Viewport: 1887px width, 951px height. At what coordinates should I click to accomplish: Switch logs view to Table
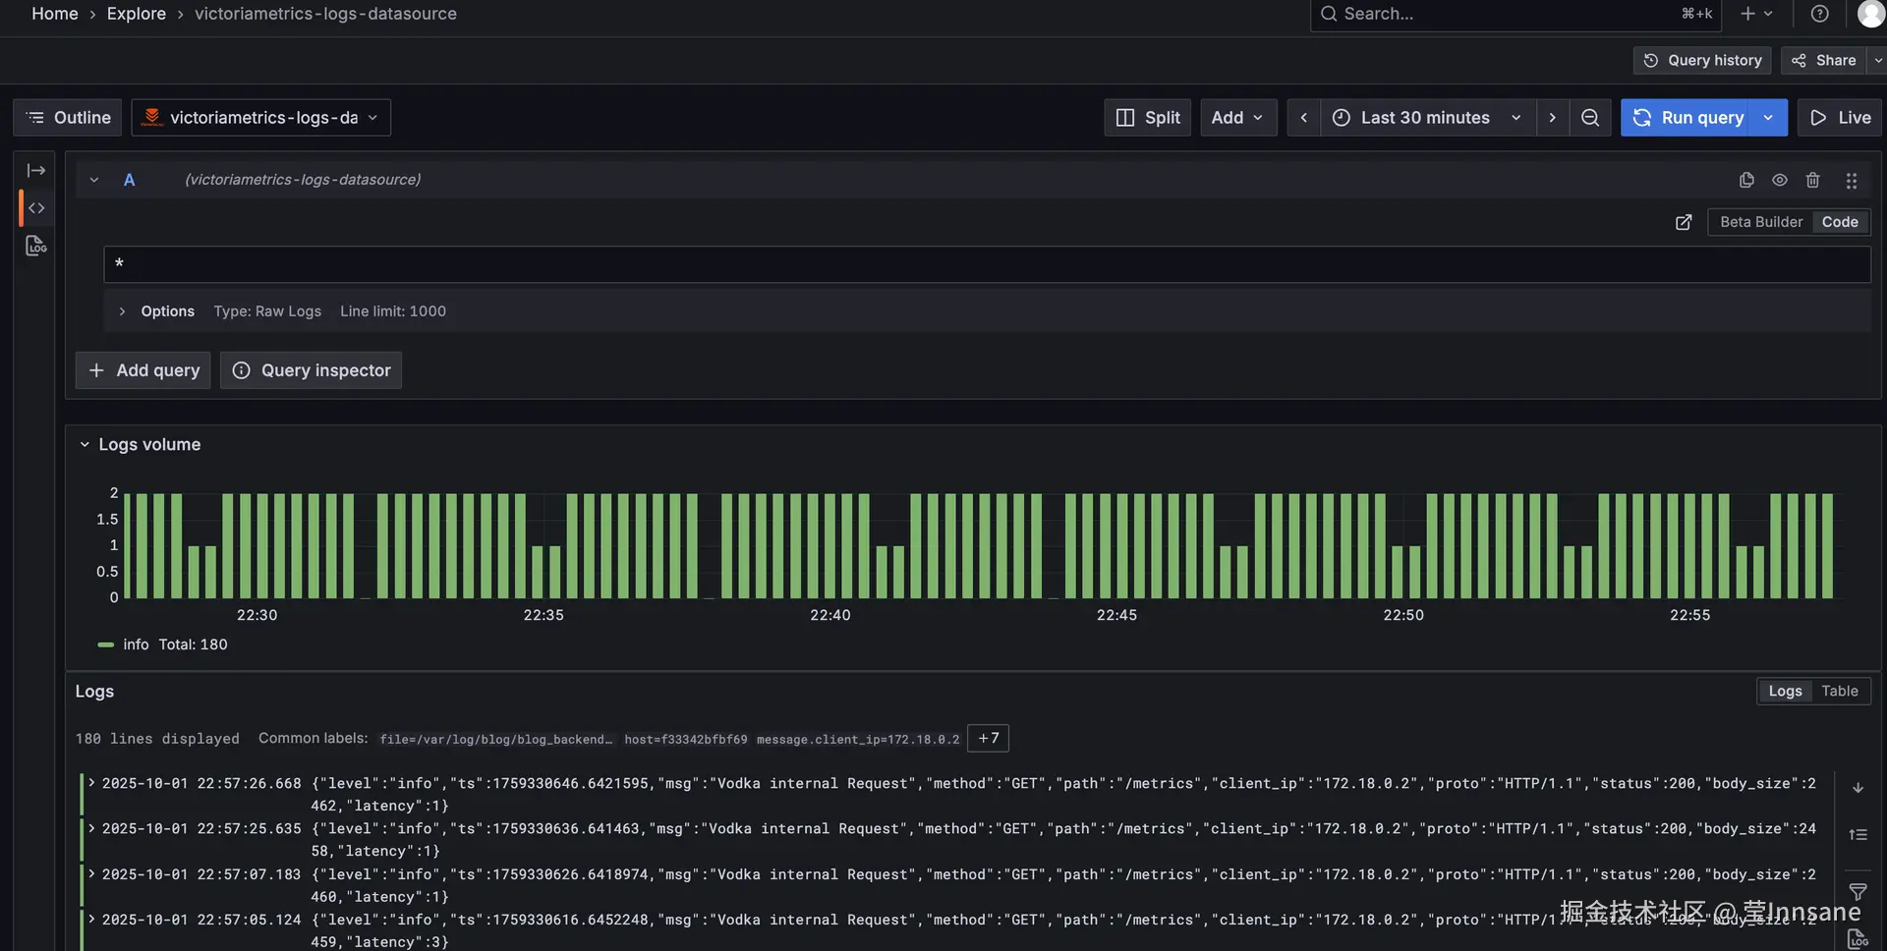1839,692
